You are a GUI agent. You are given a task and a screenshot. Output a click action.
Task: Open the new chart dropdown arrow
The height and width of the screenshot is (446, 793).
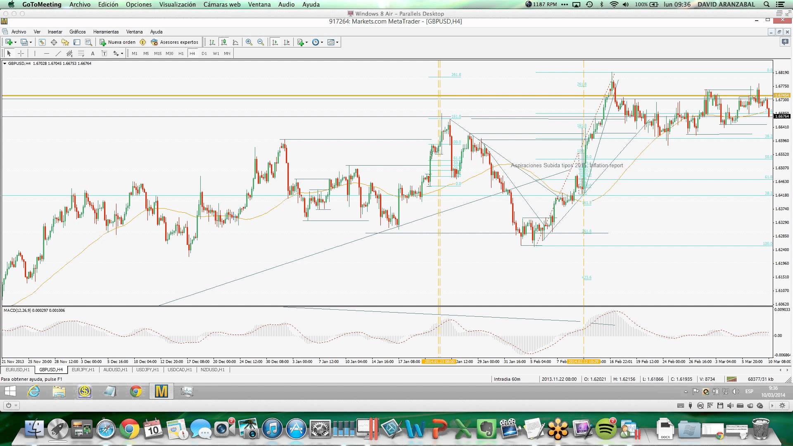coord(15,42)
